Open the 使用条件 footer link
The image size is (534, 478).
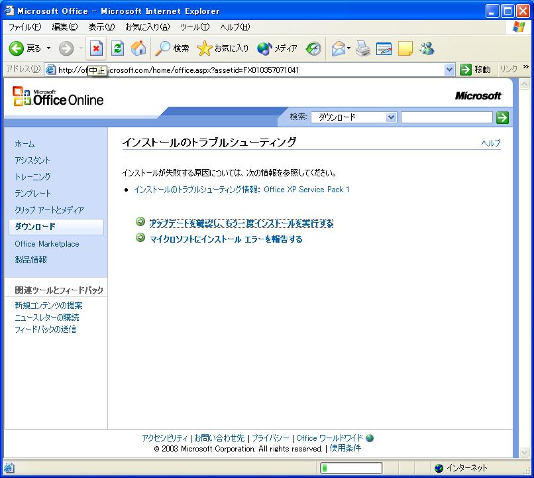coord(345,448)
